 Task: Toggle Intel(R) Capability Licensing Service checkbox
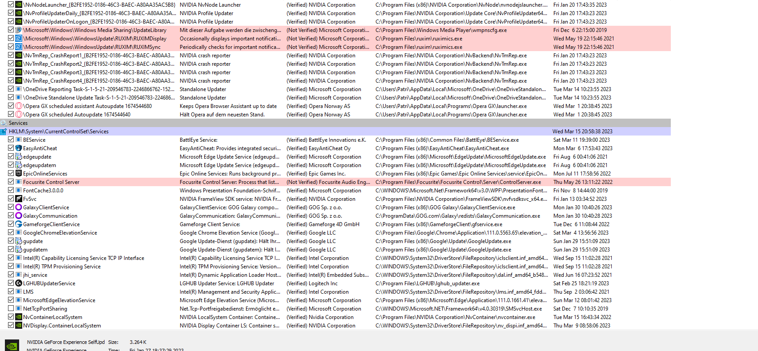point(11,258)
